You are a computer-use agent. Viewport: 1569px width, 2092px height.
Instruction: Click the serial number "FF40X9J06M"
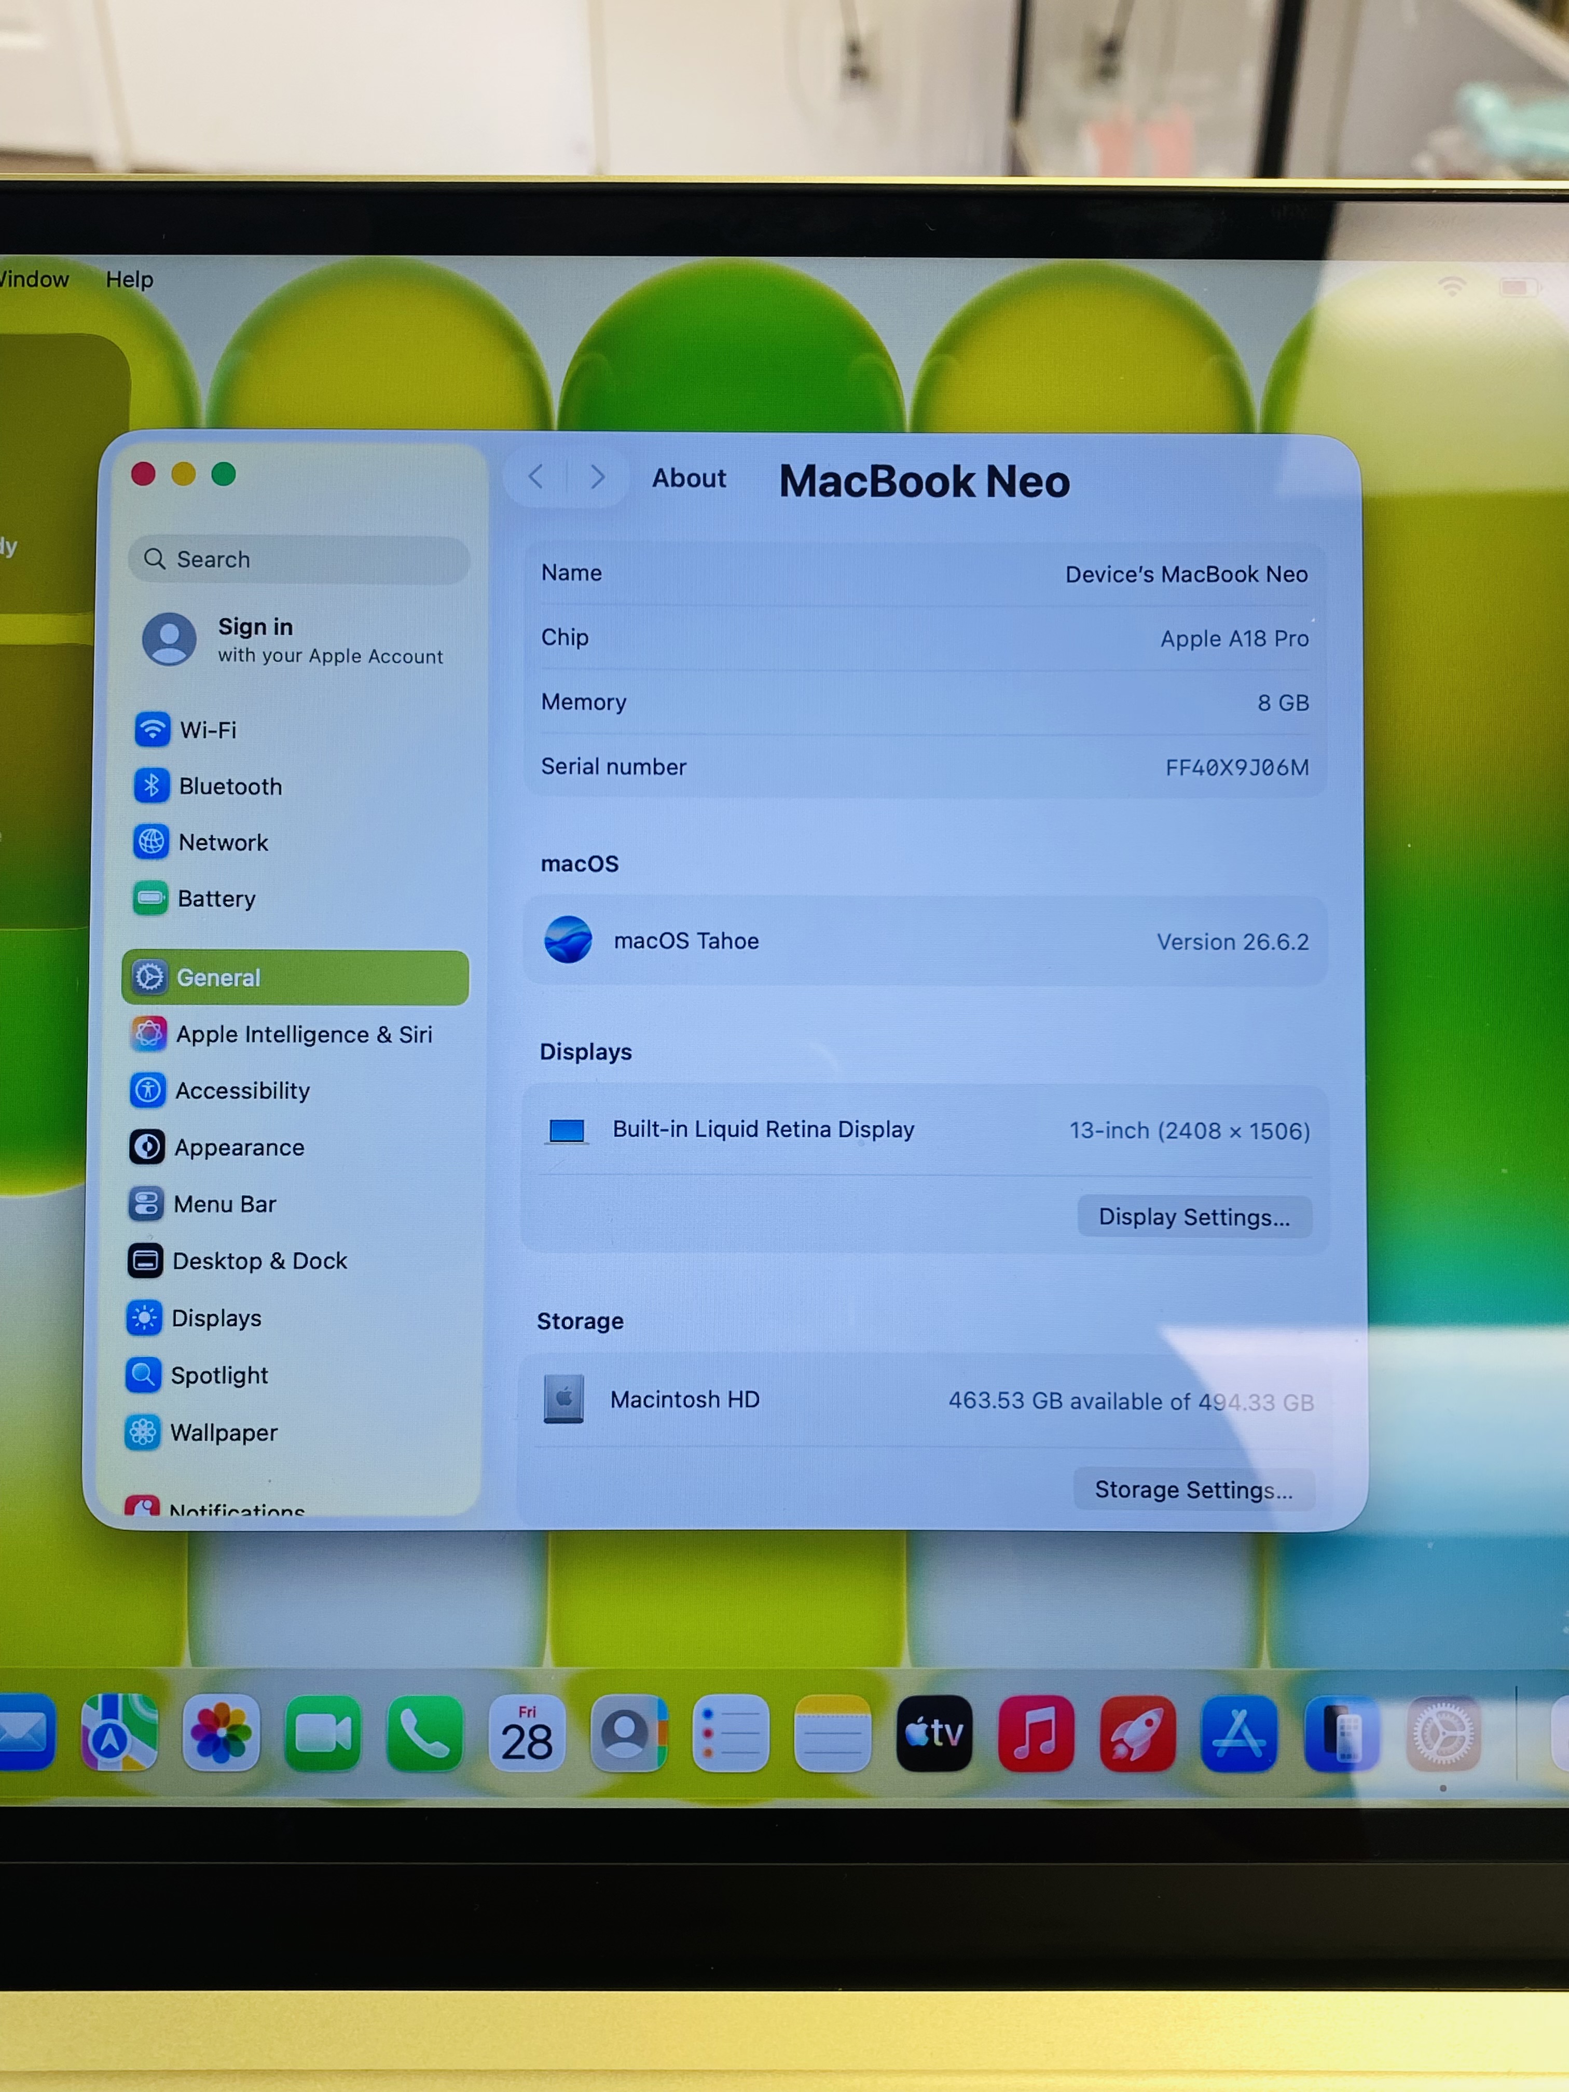tap(1237, 767)
